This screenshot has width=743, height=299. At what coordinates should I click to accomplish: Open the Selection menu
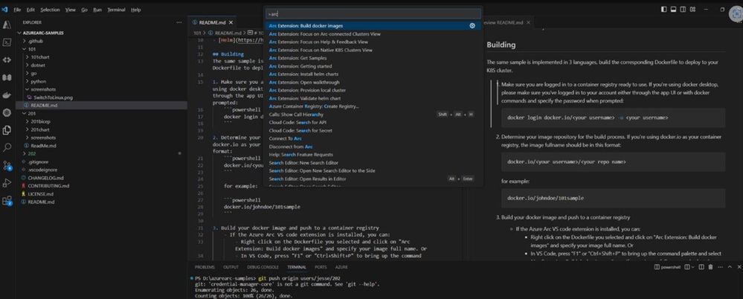[x=51, y=10]
